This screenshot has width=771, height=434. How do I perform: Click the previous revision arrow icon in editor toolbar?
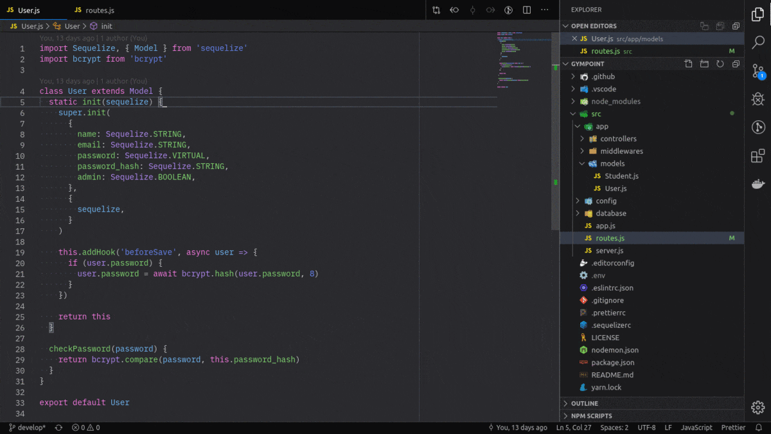(454, 10)
